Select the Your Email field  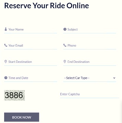click(31, 45)
